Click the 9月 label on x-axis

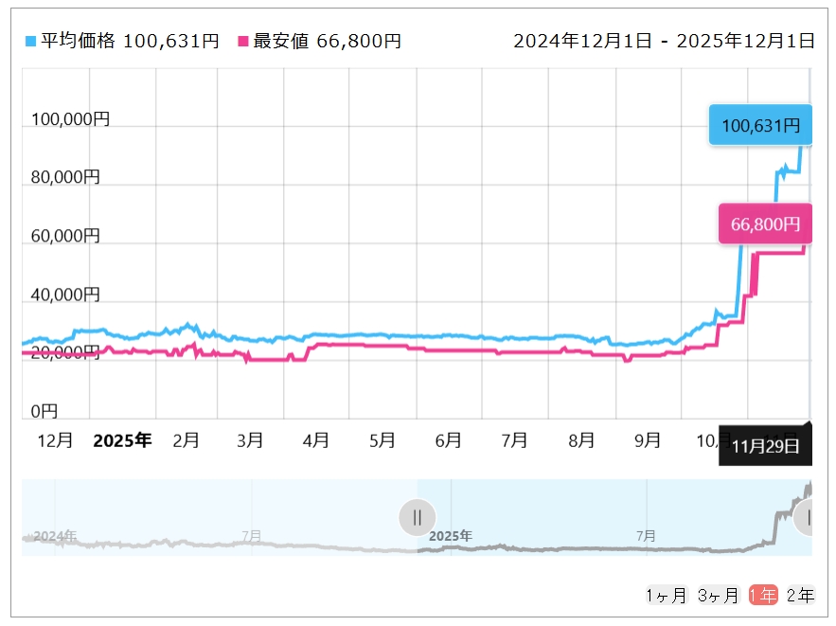648,440
